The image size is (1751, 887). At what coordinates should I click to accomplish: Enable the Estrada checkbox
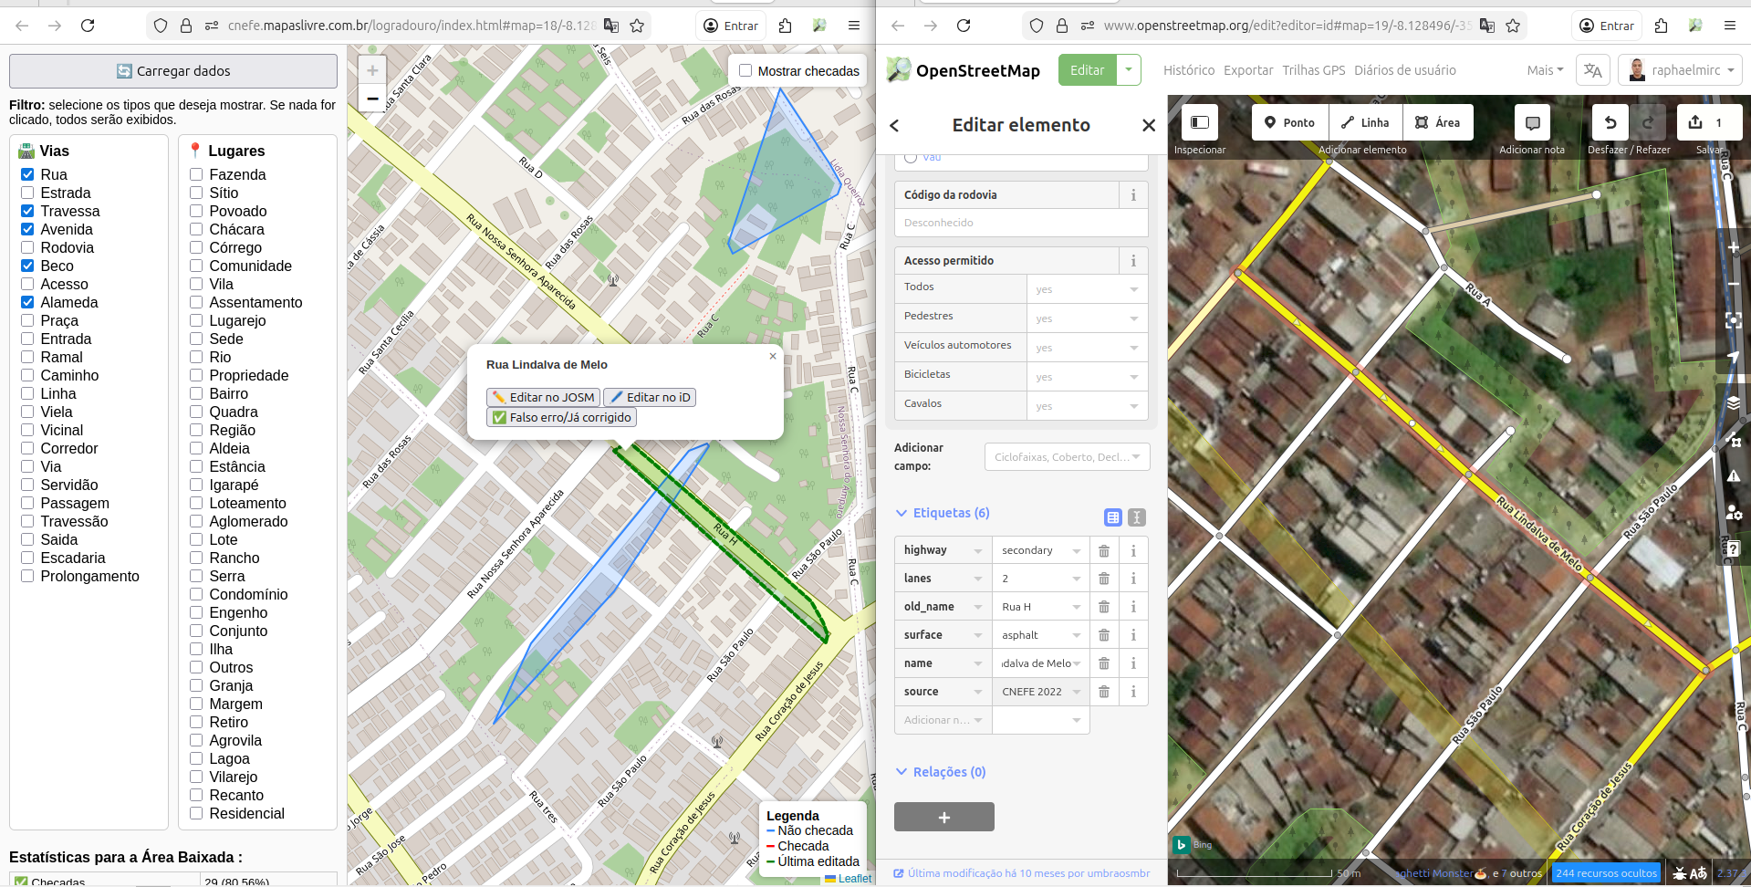click(x=27, y=193)
